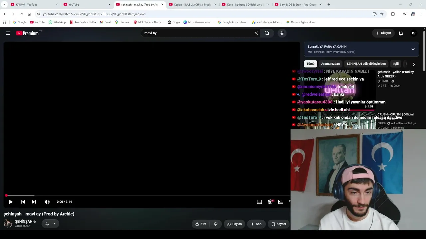Show more filter chips with right arrow
Screen dimensions: 426x239
click(x=414, y=64)
